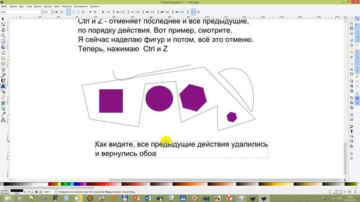This screenshot has width=360, height=202.
Task: Pick the red swatch in palette
Action: pyautogui.click(x=53, y=184)
